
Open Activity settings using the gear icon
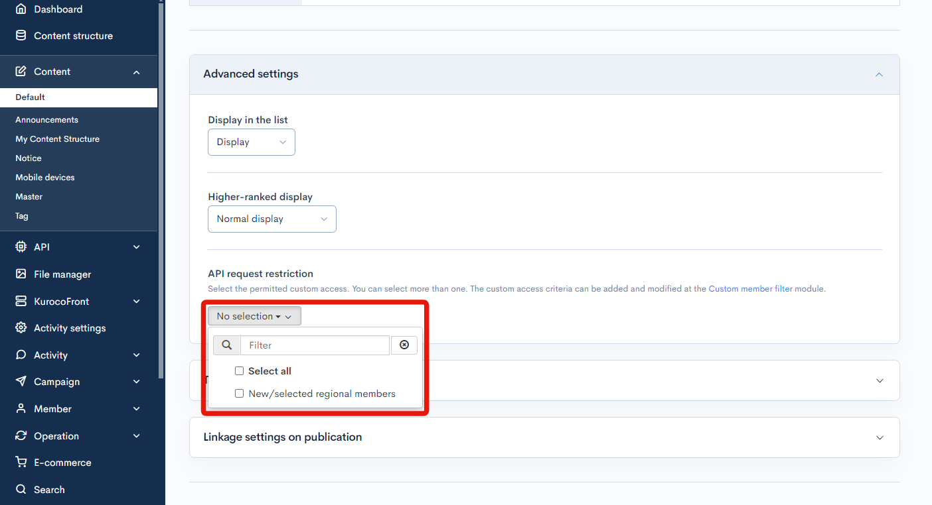(21, 327)
